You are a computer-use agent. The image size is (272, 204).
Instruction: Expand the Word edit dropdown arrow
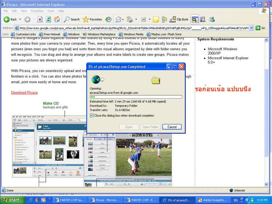[149, 19]
